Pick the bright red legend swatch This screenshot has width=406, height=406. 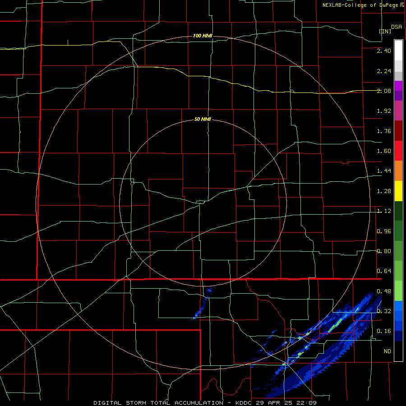pos(398,151)
